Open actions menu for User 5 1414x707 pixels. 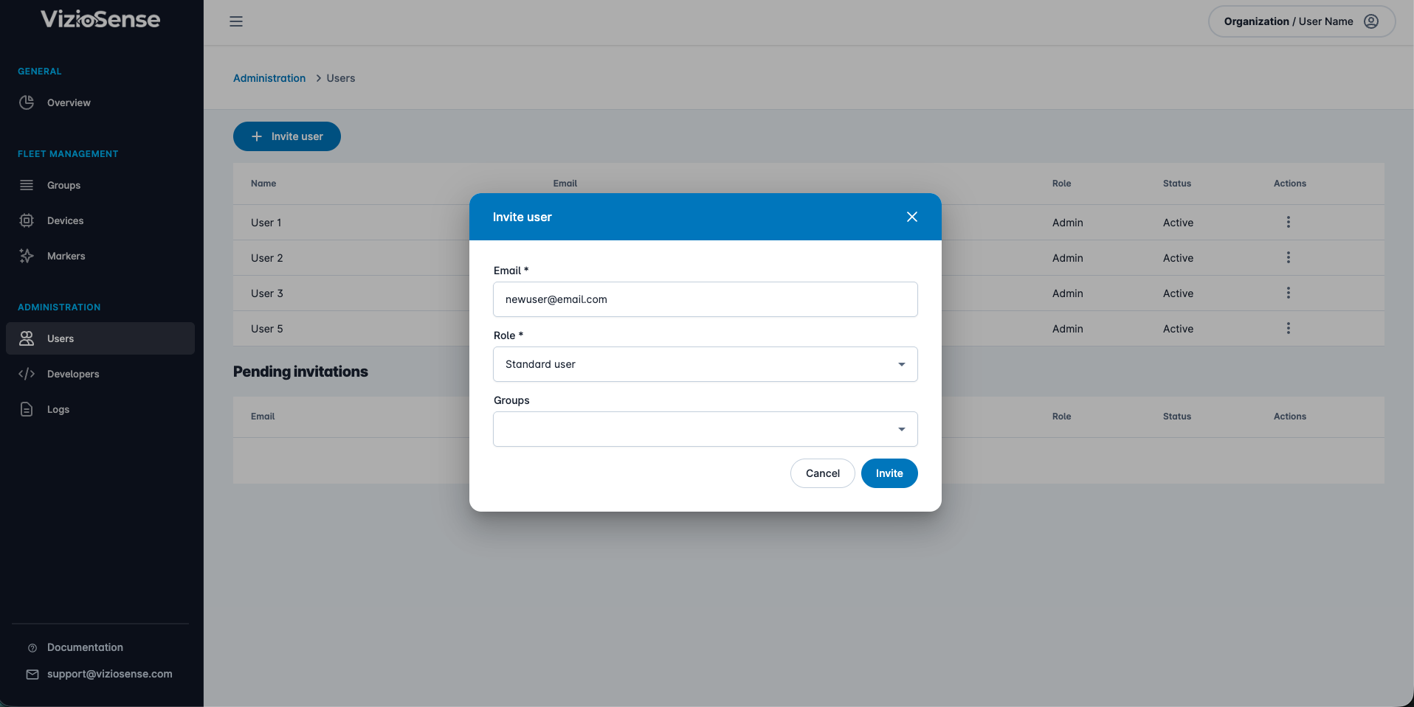1289,328
